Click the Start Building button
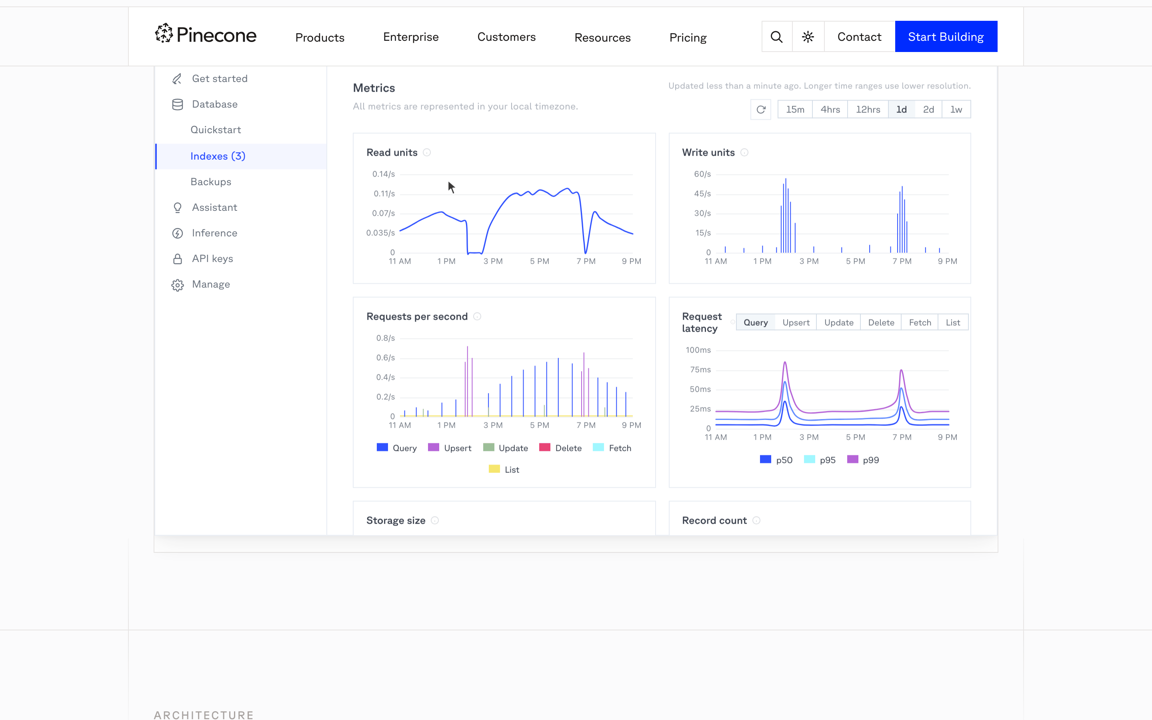This screenshot has height=720, width=1152. [x=946, y=37]
